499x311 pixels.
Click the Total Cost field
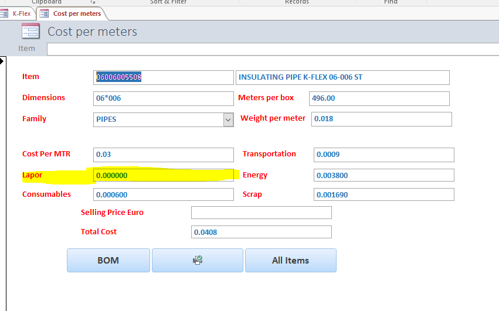tap(261, 232)
